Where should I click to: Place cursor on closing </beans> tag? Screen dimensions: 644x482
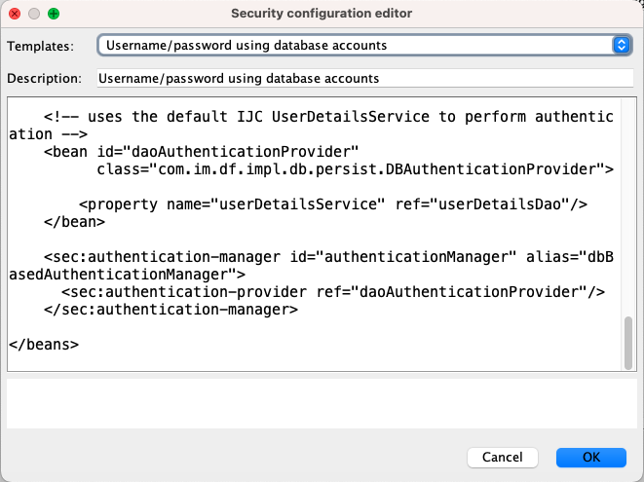43,345
